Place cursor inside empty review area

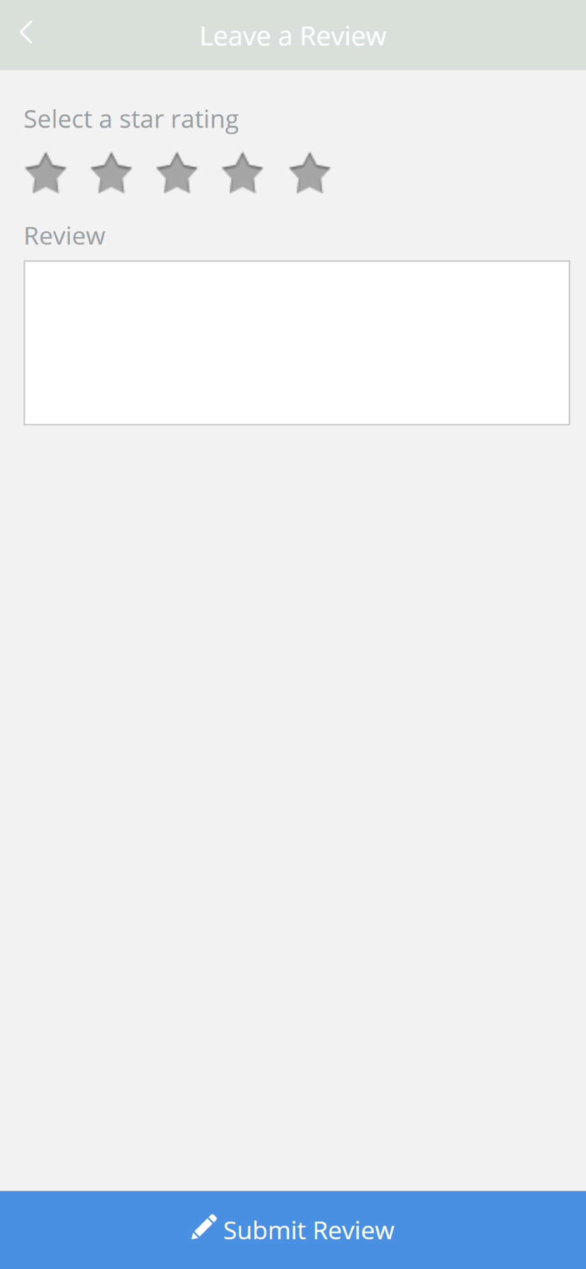[297, 343]
